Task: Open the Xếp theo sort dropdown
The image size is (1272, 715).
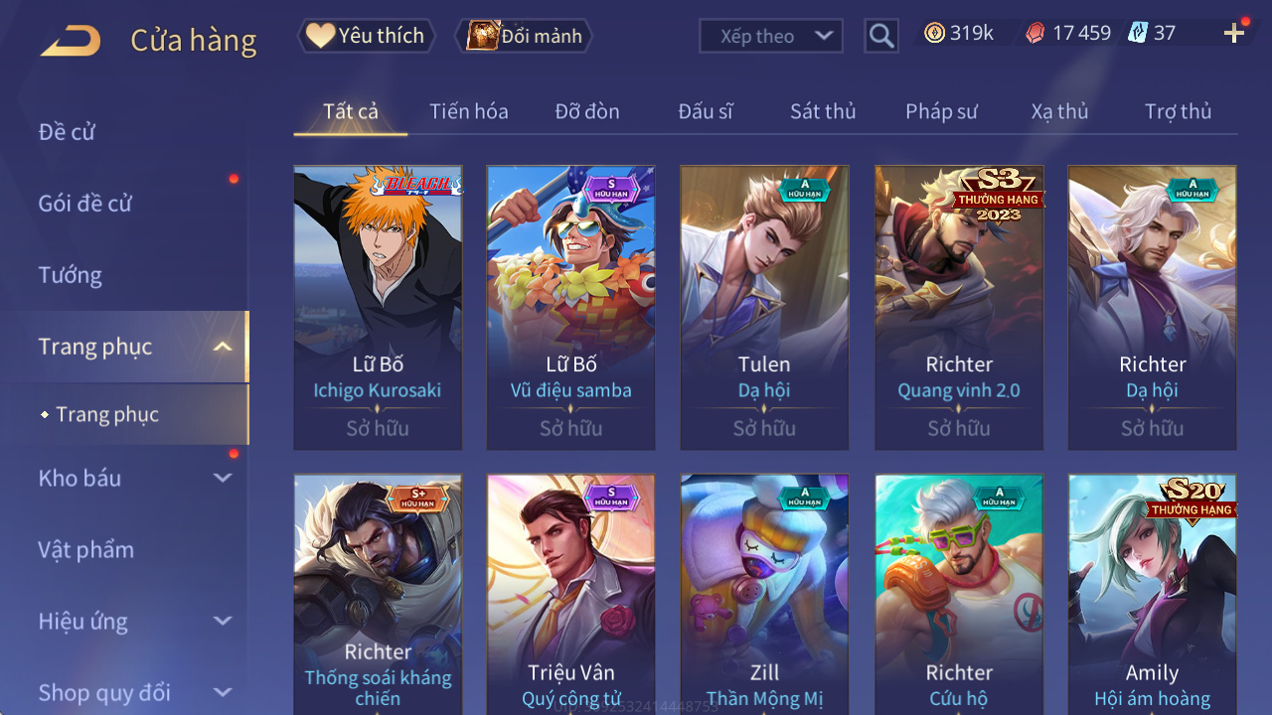Action: click(x=771, y=37)
